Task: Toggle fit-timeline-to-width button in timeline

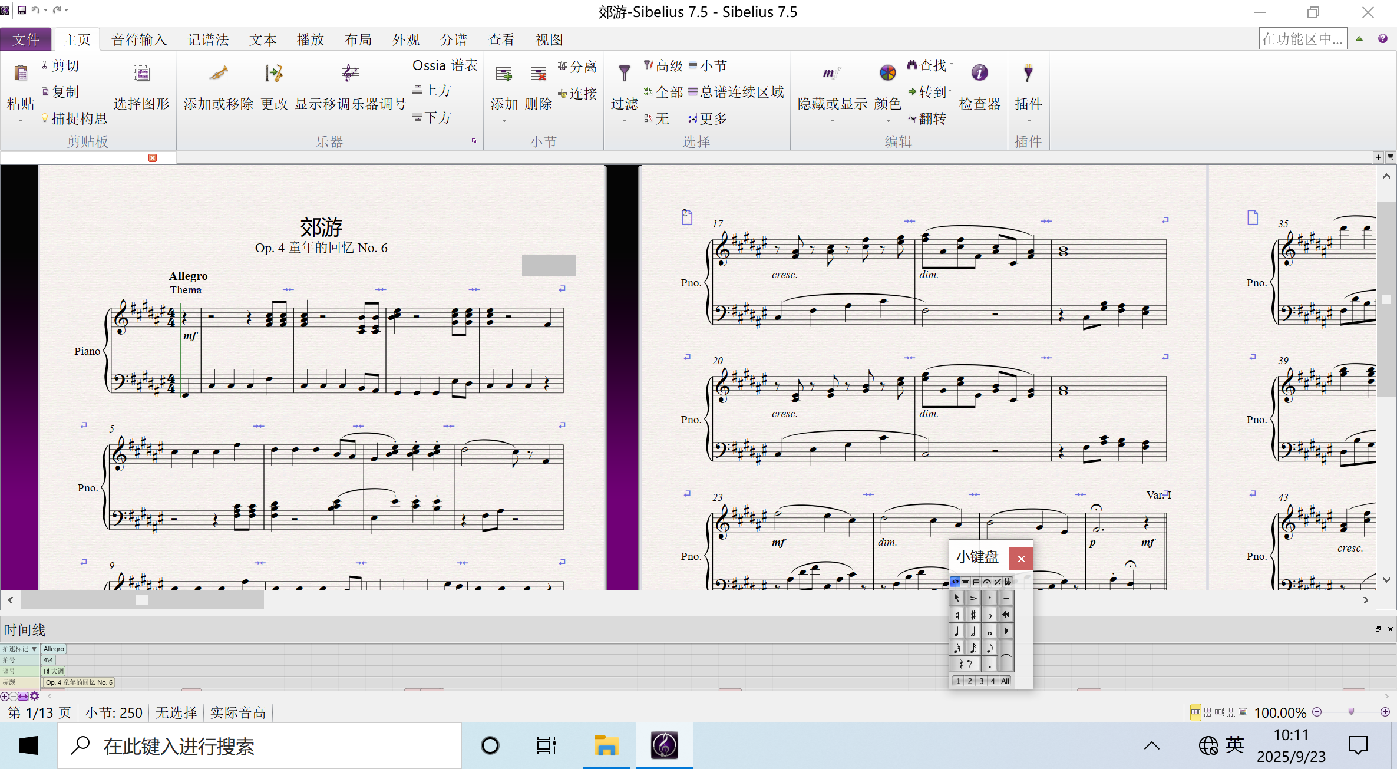Action: tap(23, 696)
